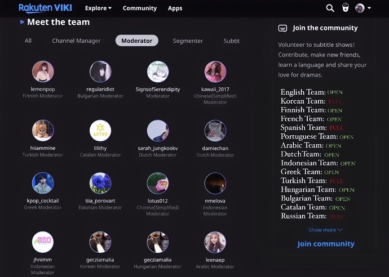
Task: Select the Moderator tab
Action: click(x=136, y=41)
